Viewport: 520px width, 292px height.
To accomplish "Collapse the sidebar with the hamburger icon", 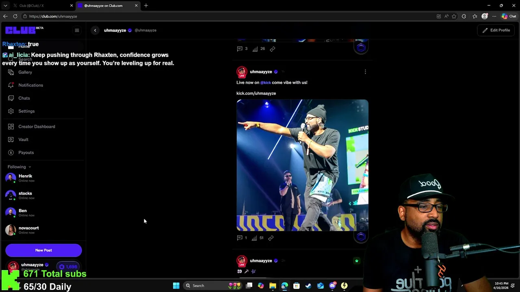I will coord(77,30).
